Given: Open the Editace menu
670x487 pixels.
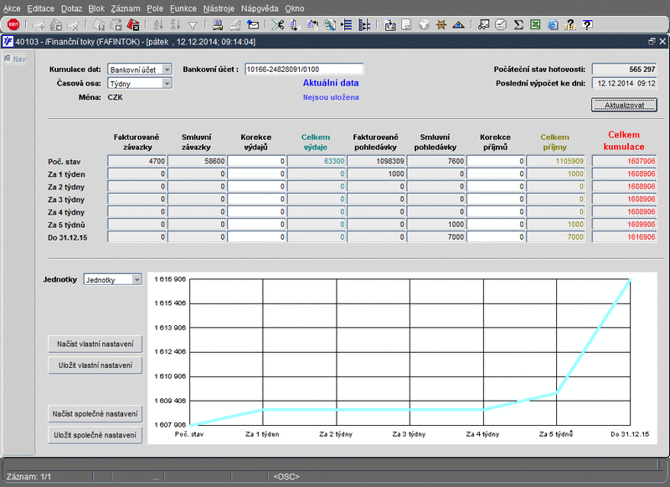Looking at the screenshot, I should pos(40,8).
